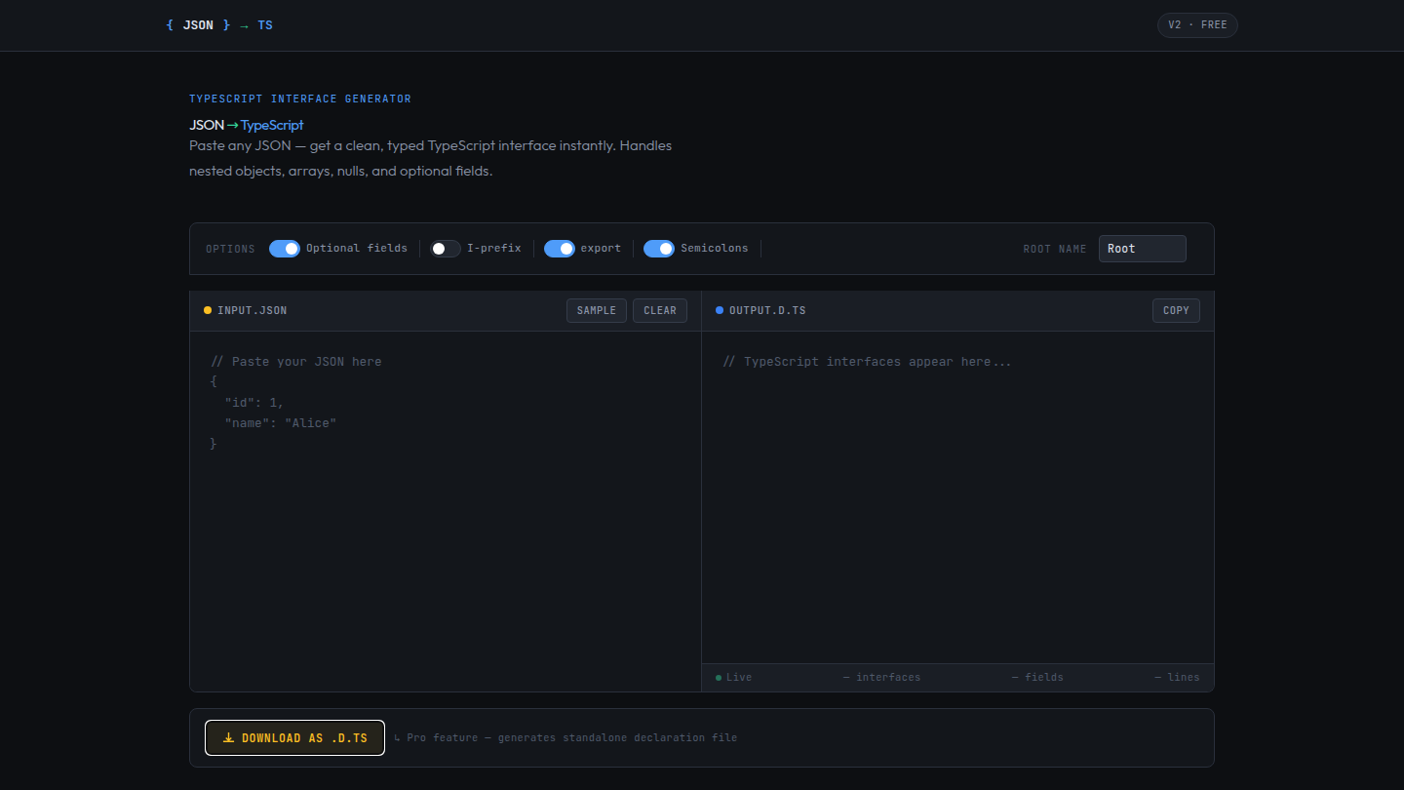This screenshot has width=1404, height=790.
Task: Turn off the export toggle
Action: click(559, 248)
